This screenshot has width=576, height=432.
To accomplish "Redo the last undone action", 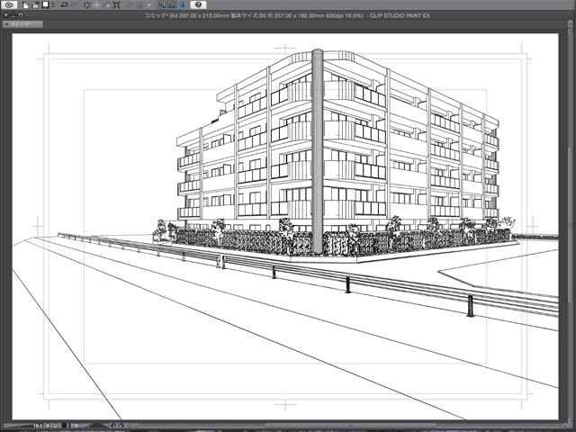I will click(74, 5).
